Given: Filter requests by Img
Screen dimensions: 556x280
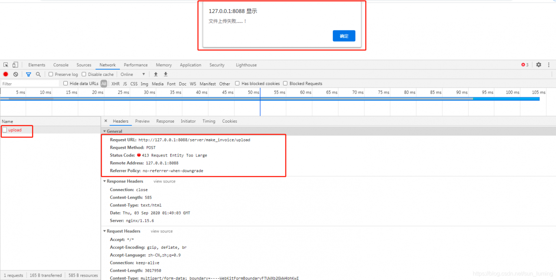Looking at the screenshot, I should pos(144,84).
